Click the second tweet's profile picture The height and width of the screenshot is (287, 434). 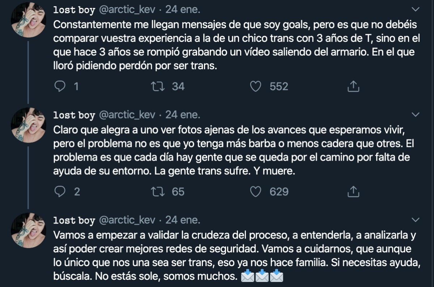coord(29,125)
